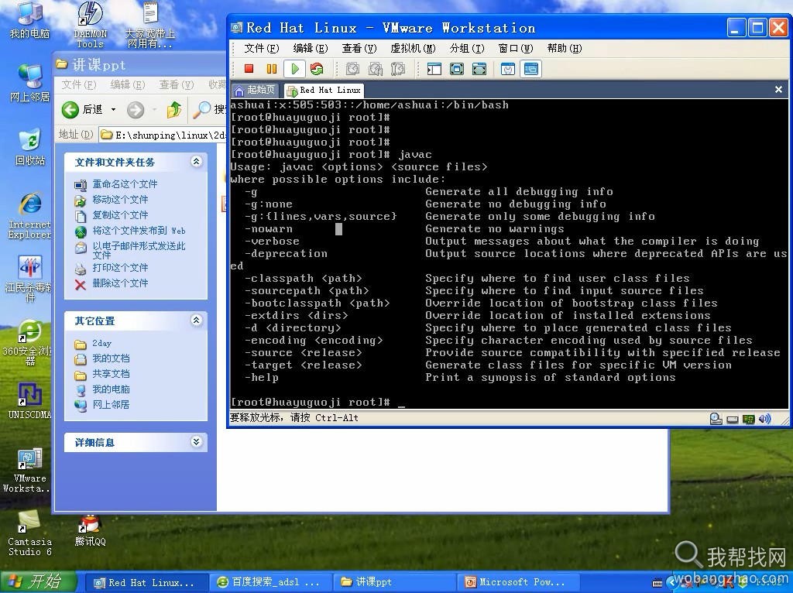
Task: Click the 开始 Start button
Action: (38, 582)
